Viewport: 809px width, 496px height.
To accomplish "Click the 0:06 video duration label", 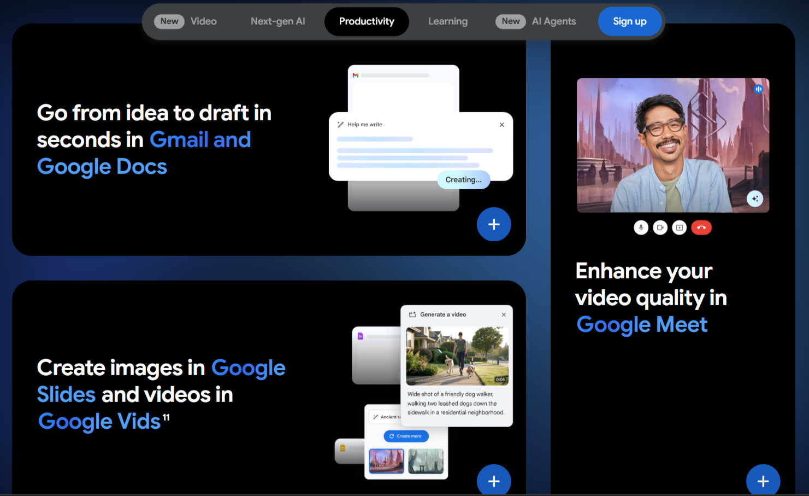I will (500, 380).
